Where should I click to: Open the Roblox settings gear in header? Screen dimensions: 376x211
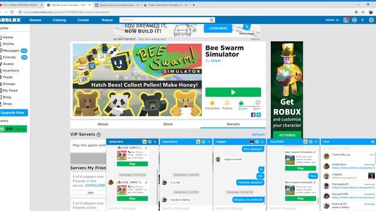click(371, 20)
